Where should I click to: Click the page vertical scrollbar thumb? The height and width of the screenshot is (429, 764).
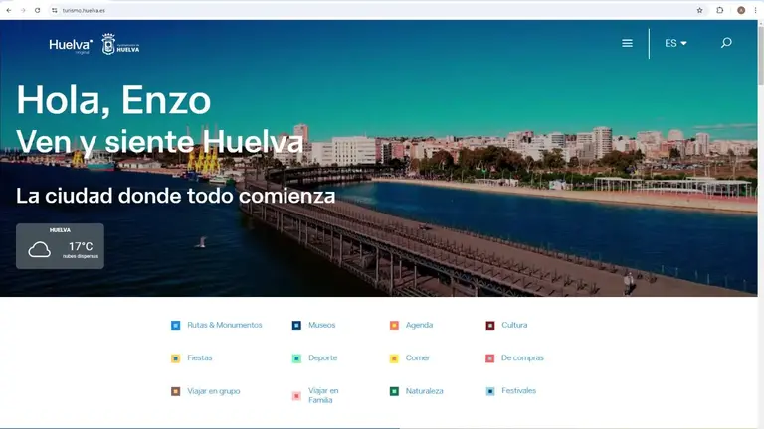coord(761,56)
